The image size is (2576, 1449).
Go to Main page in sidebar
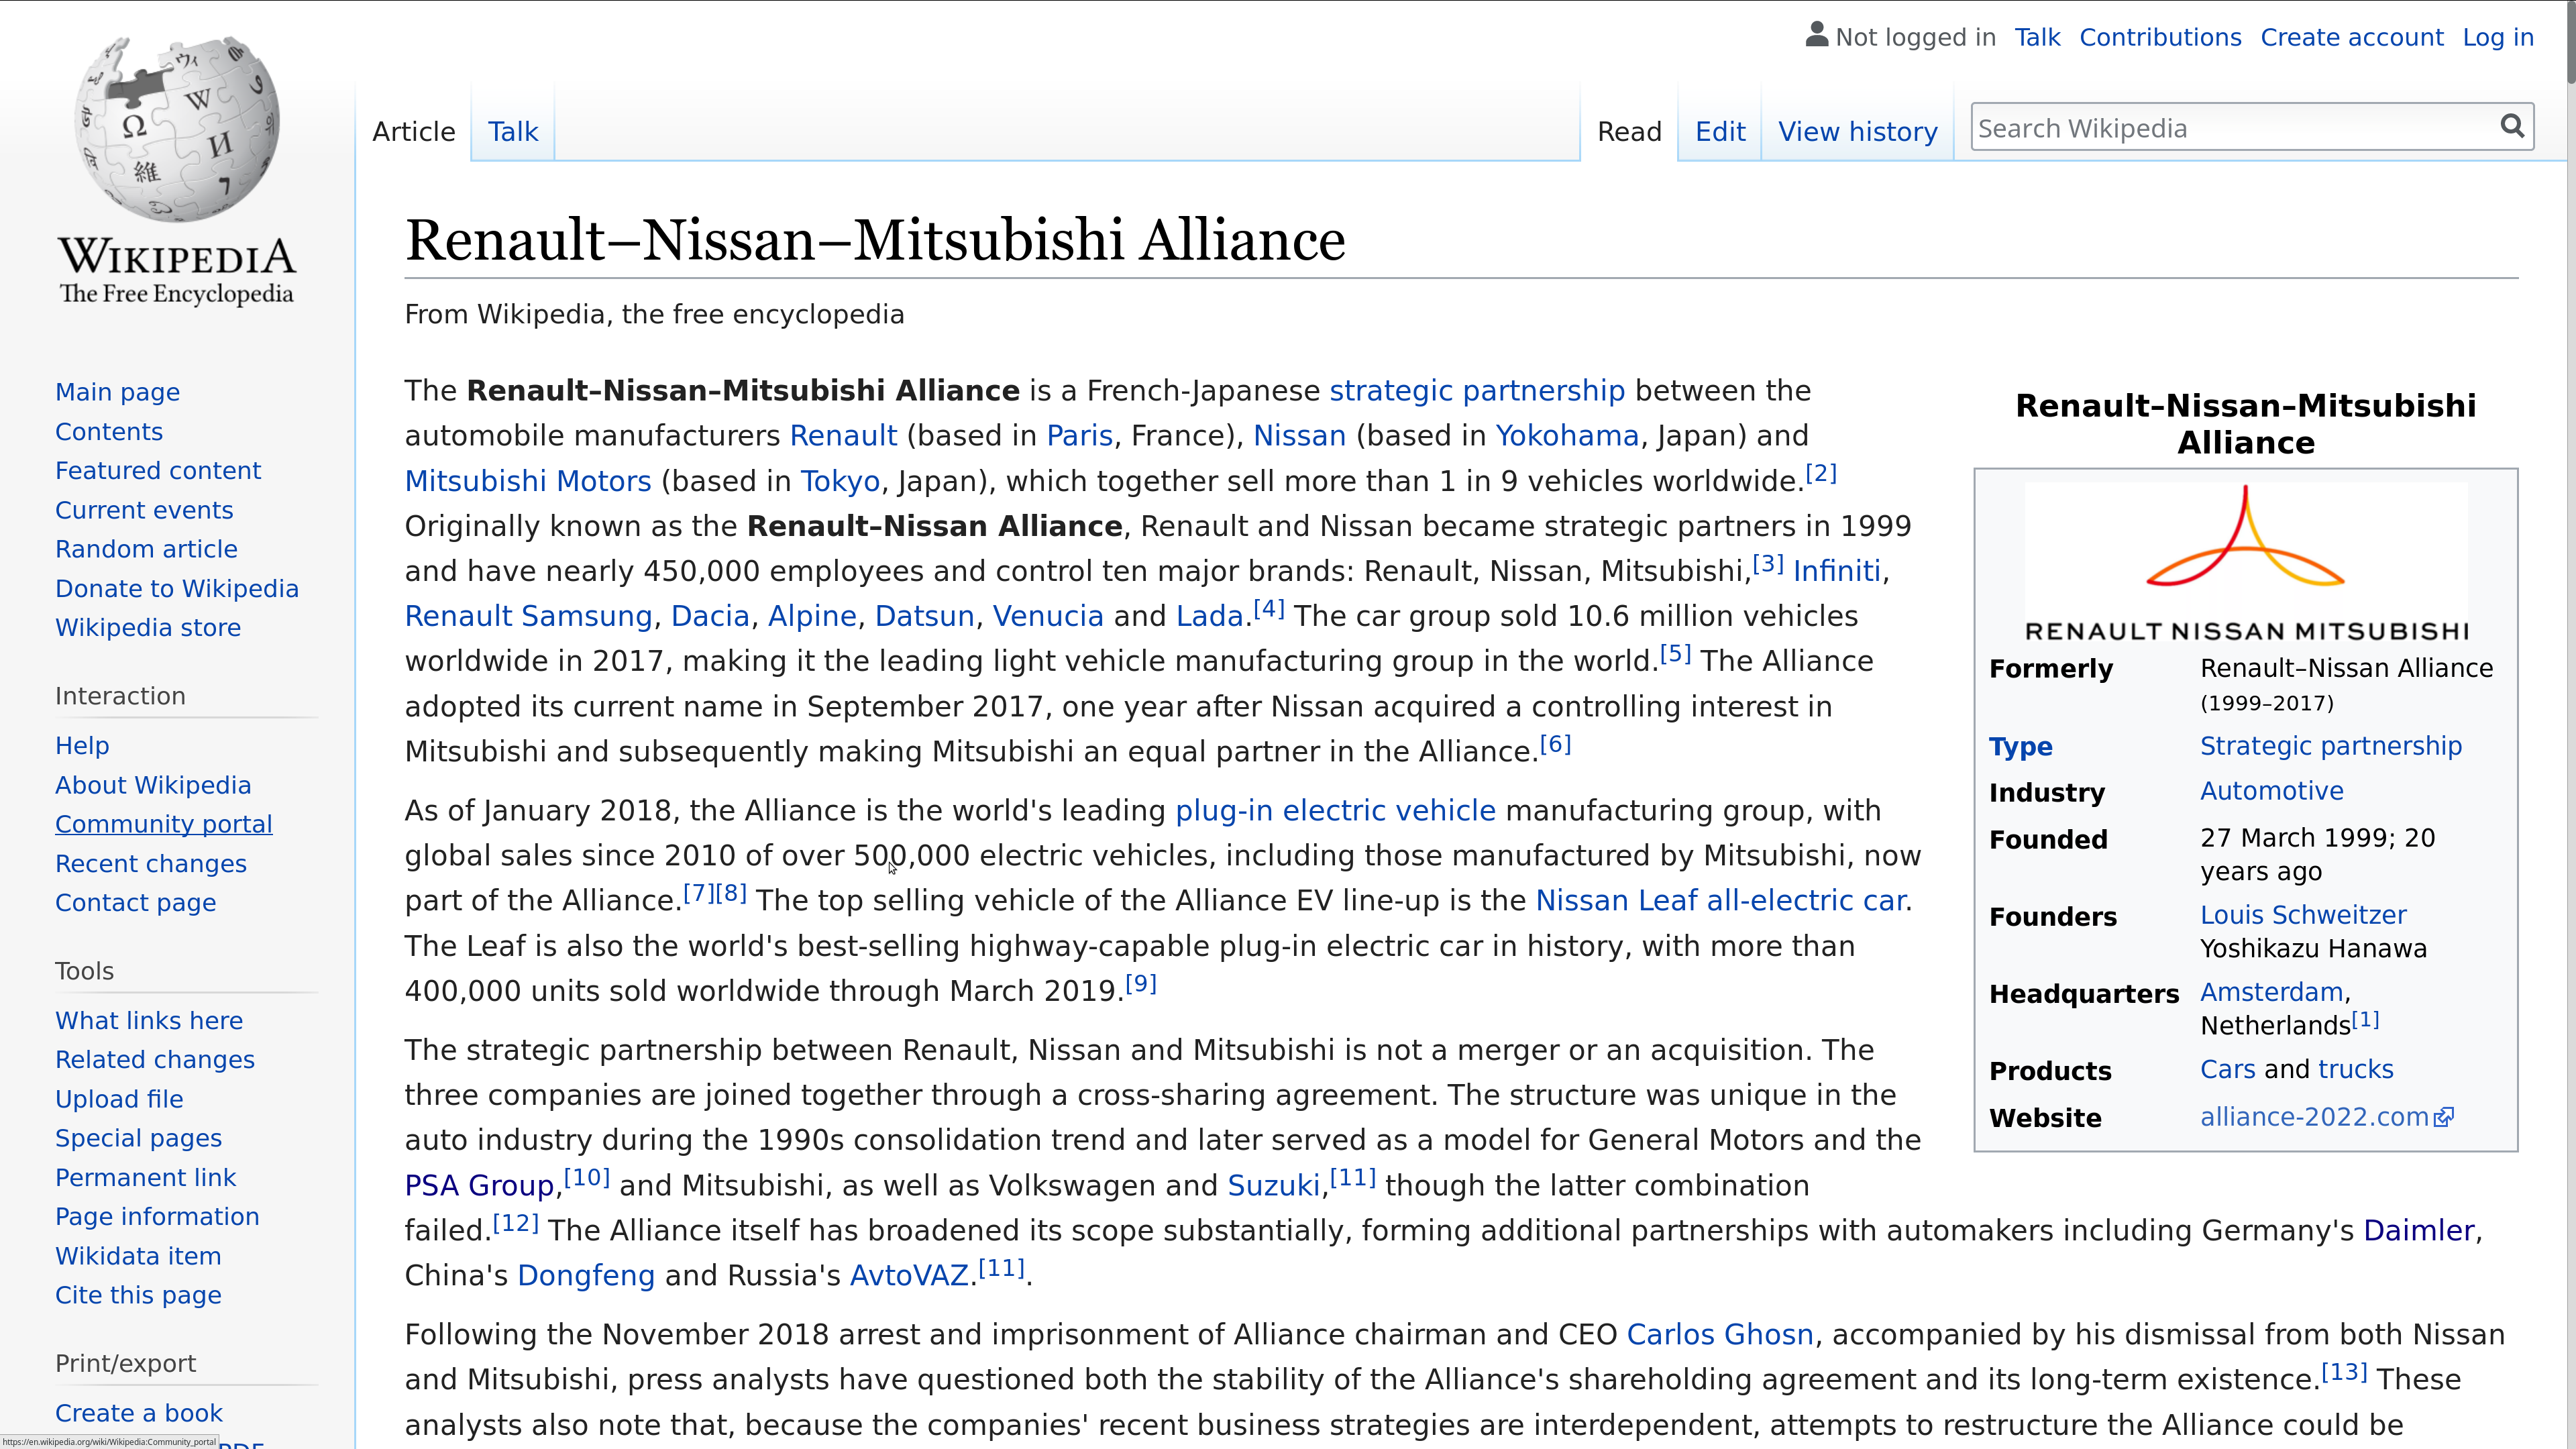117,392
